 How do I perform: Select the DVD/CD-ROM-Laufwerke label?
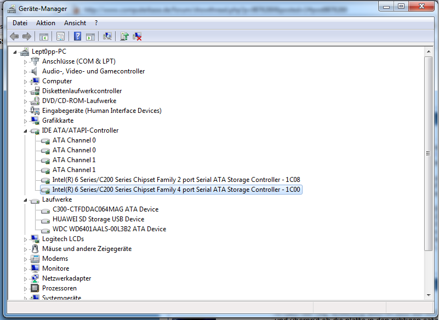point(79,101)
